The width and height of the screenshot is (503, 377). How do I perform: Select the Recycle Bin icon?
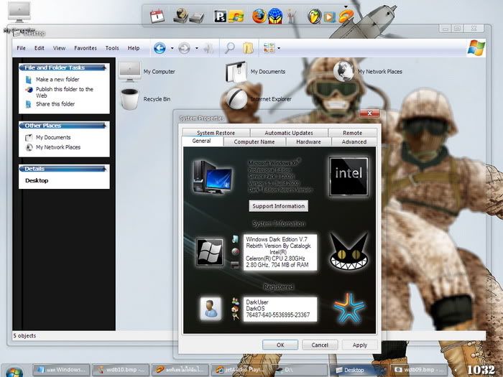[x=129, y=99]
